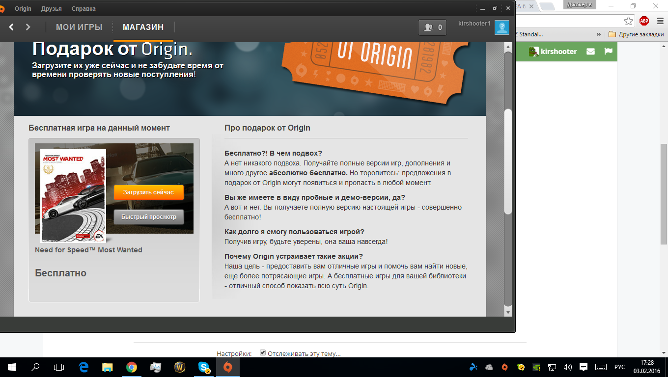Image resolution: width=668 pixels, height=377 pixels.
Task: Click the 'Z Standal...' bookmark in Chrome
Action: tap(529, 34)
